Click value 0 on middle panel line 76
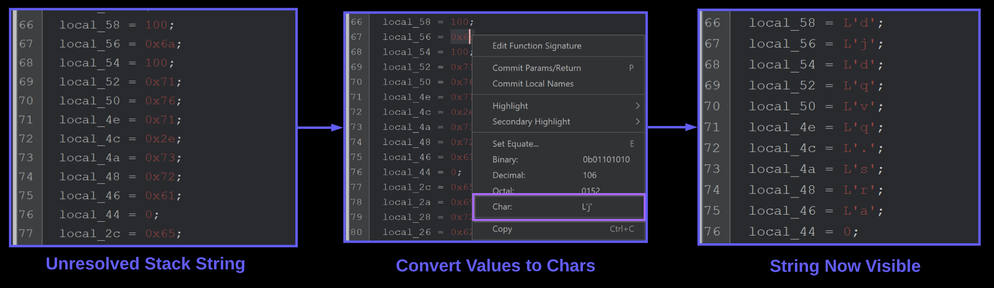This screenshot has width=994, height=288. pos(453,172)
